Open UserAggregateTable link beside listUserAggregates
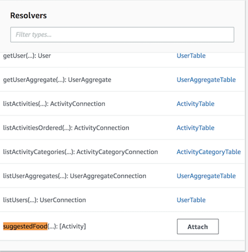Screen dimensions: 248x252 (x=206, y=176)
